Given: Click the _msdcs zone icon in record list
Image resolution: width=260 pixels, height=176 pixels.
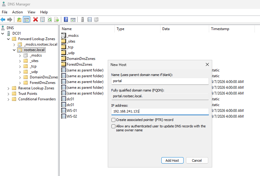Looking at the screenshot, I should pyautogui.click(x=64, y=36).
